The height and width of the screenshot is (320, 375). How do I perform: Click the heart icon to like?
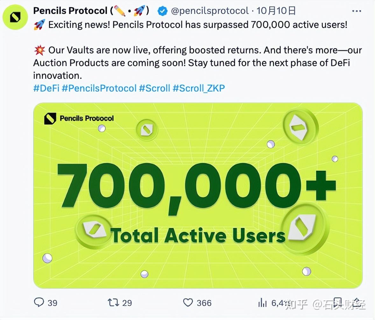click(x=188, y=303)
